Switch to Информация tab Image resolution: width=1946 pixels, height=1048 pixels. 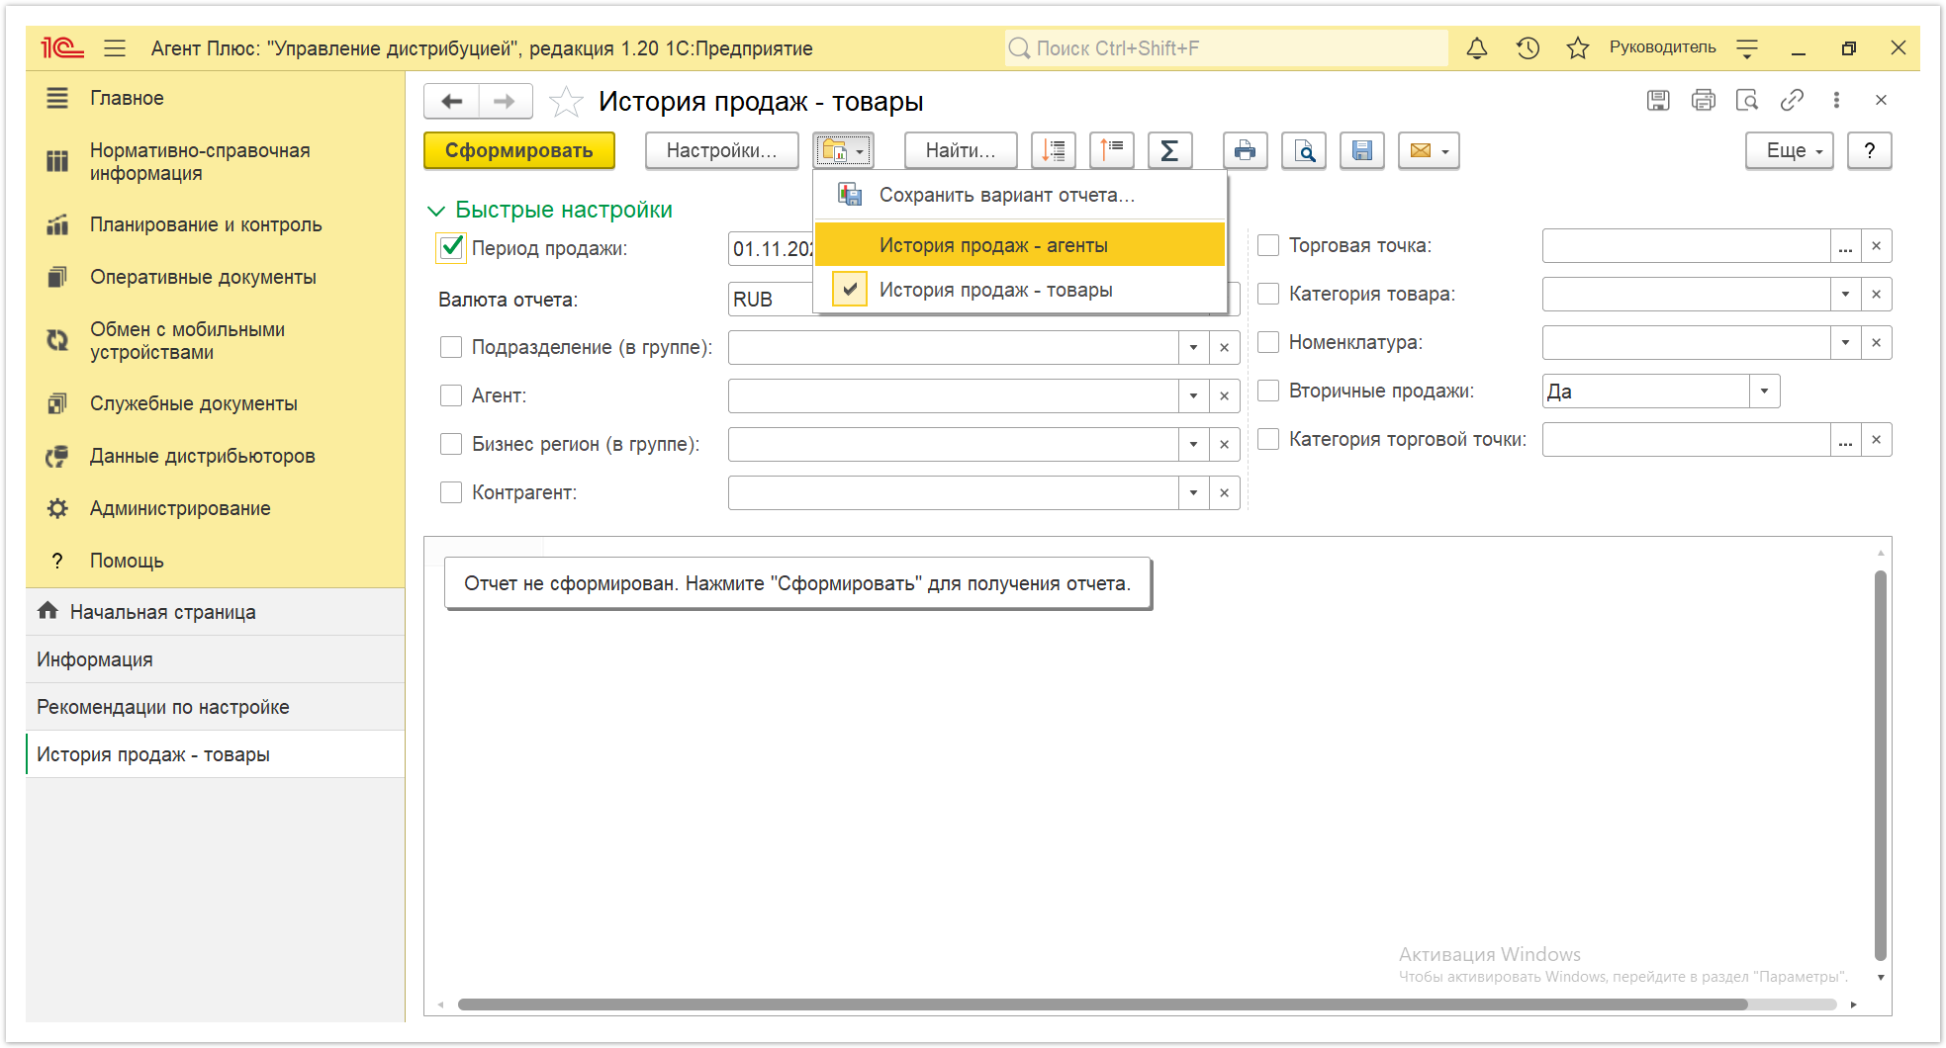pos(216,659)
